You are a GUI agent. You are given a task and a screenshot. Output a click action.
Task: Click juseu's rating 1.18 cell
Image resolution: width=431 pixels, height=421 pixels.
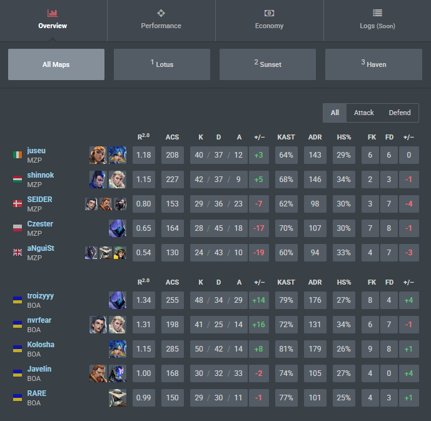point(144,155)
